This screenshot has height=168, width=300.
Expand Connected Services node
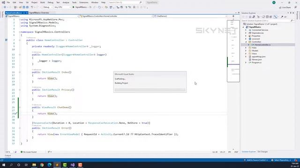point(246,30)
